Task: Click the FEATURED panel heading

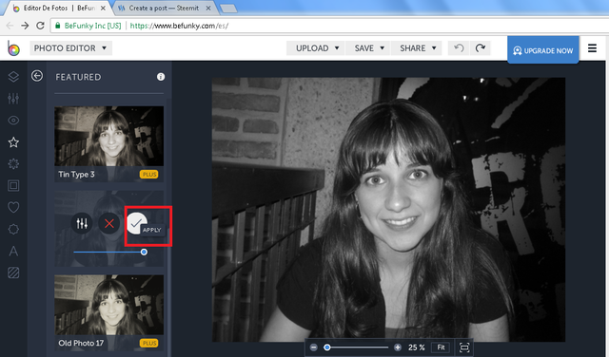Action: 78,77
